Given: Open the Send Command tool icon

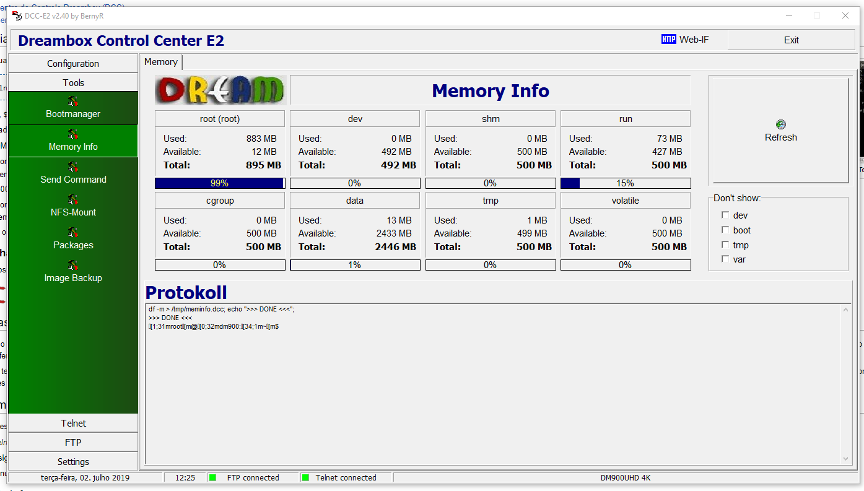Looking at the screenshot, I should pos(73,167).
